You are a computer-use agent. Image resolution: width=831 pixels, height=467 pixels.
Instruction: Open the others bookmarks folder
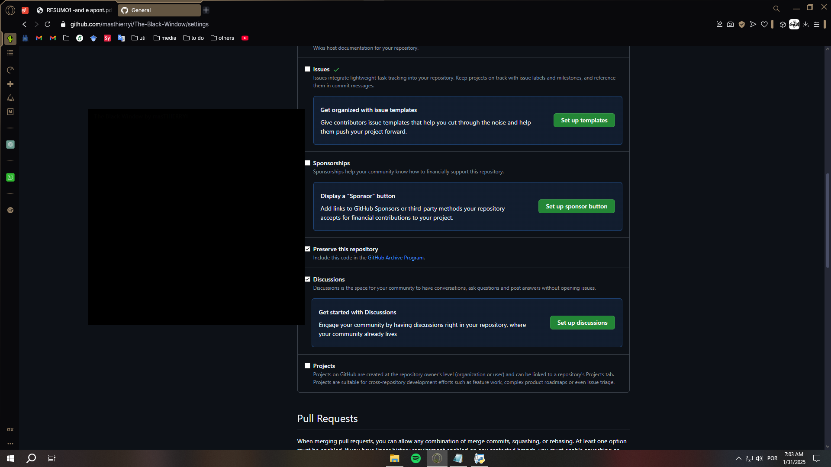click(222, 38)
